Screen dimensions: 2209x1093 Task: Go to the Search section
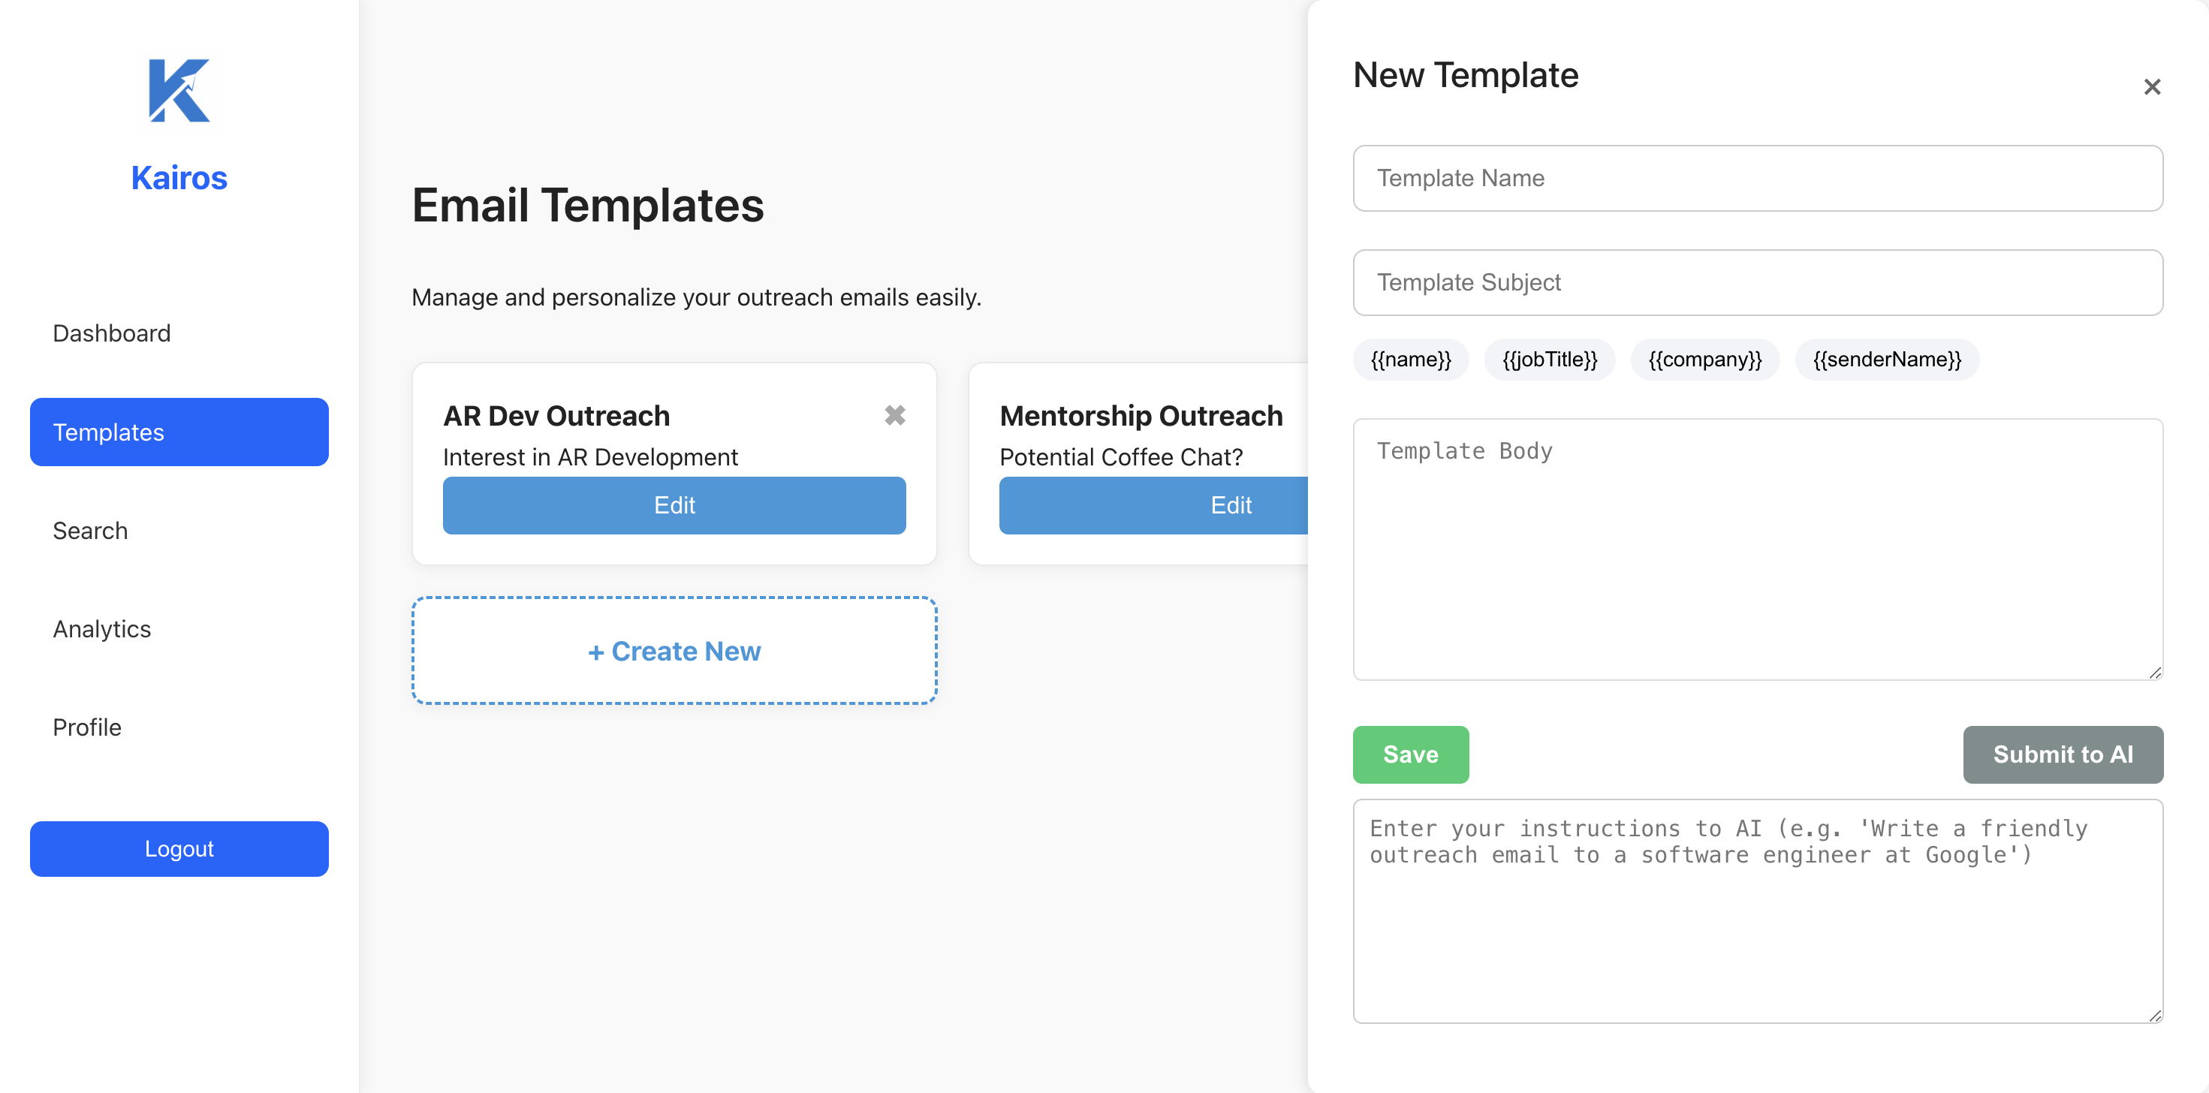point(90,531)
